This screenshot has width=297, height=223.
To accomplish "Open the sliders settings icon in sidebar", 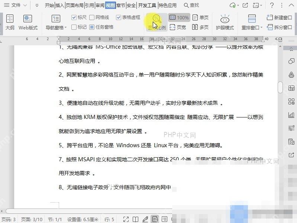I will click(x=291, y=128).
